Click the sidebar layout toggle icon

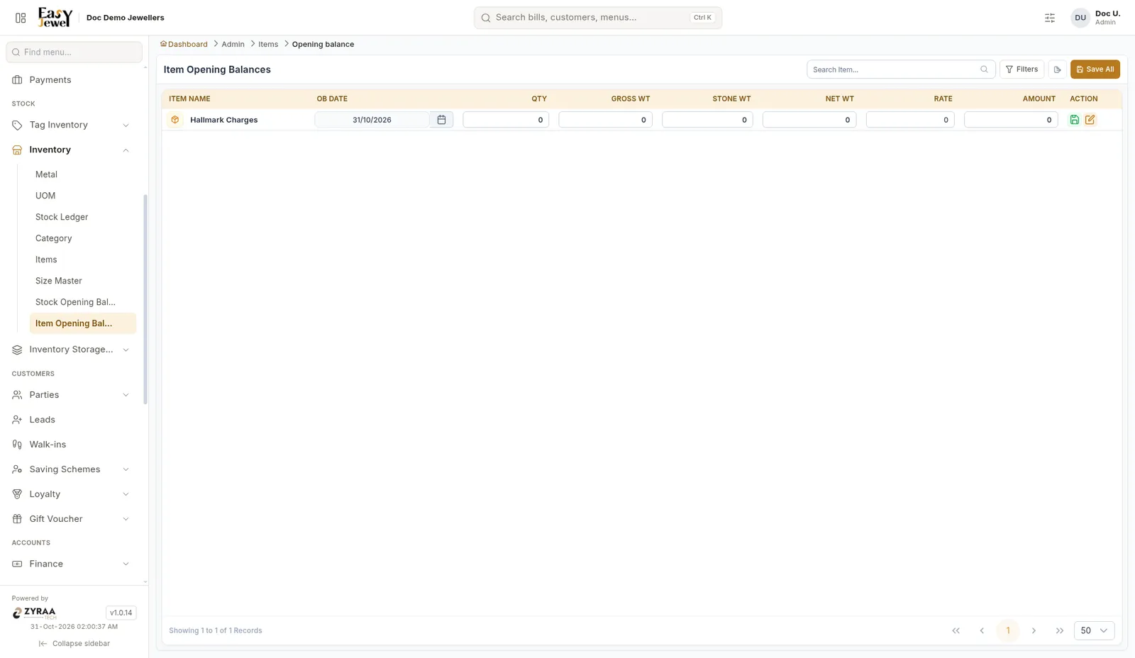click(x=21, y=18)
